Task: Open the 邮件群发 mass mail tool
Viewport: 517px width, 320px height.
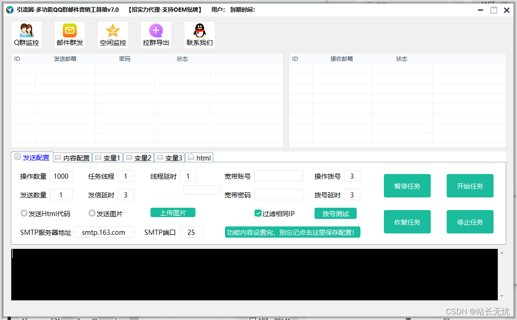Action: pos(69,35)
